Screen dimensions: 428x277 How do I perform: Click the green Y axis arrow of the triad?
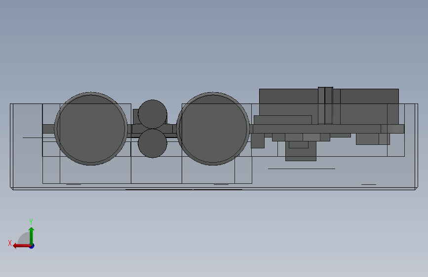(x=32, y=236)
